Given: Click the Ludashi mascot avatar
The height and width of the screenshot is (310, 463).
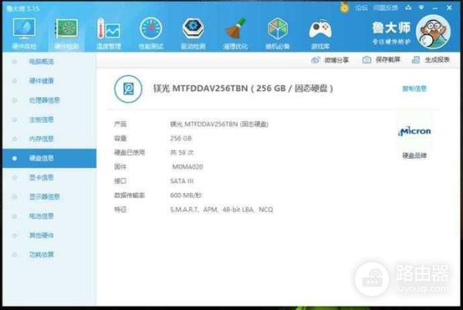Looking at the screenshot, I should (x=433, y=32).
